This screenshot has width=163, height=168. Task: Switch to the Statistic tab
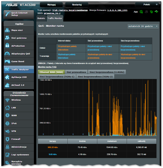click(41, 18)
